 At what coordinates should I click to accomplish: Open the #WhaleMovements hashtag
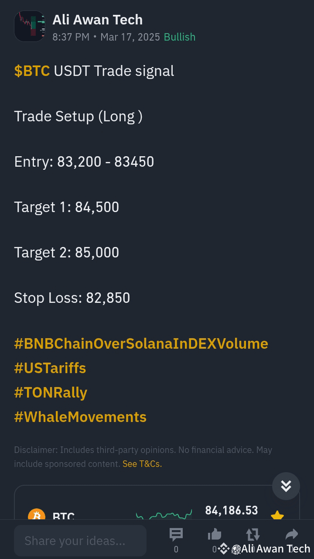[x=80, y=417]
